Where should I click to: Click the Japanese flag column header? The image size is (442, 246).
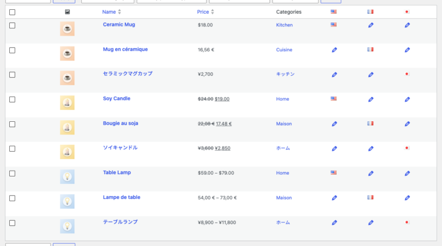(407, 12)
